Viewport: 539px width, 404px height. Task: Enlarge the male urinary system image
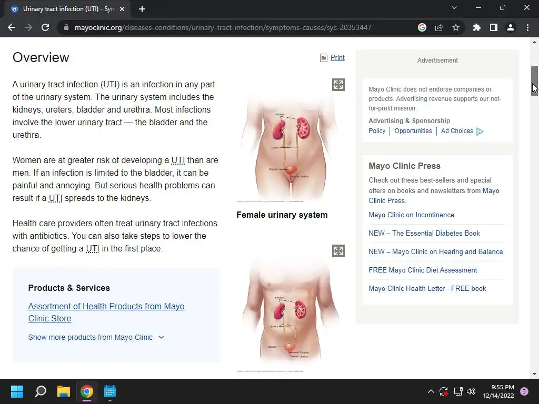pos(338,251)
